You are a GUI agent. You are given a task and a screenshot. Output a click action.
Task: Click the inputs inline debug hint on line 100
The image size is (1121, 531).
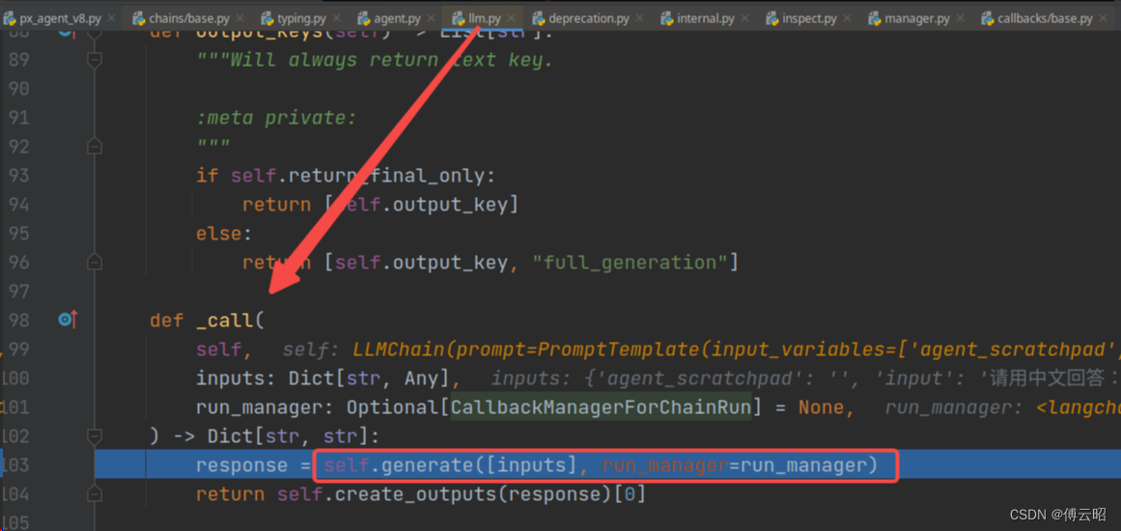click(x=805, y=378)
